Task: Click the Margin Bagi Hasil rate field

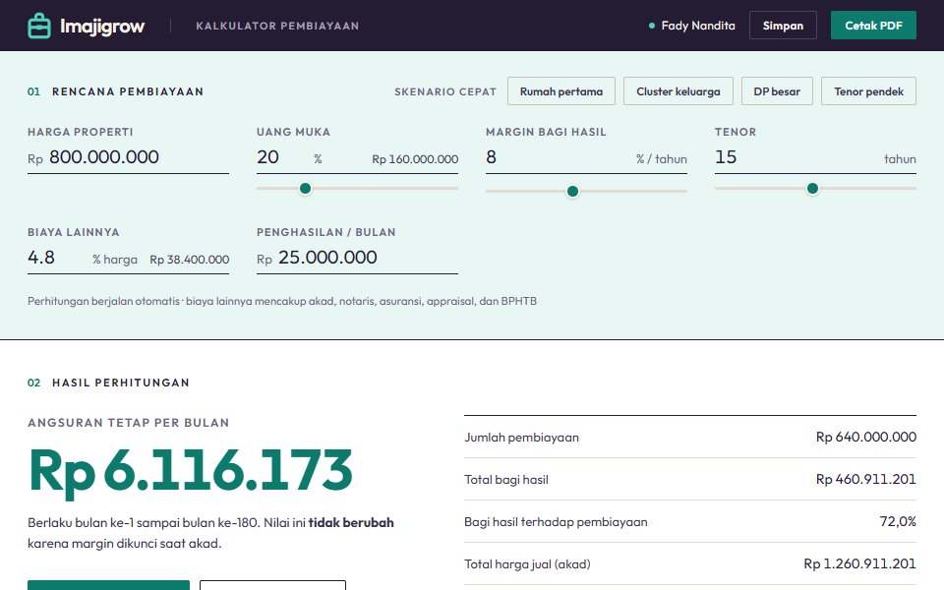Action: (557, 157)
